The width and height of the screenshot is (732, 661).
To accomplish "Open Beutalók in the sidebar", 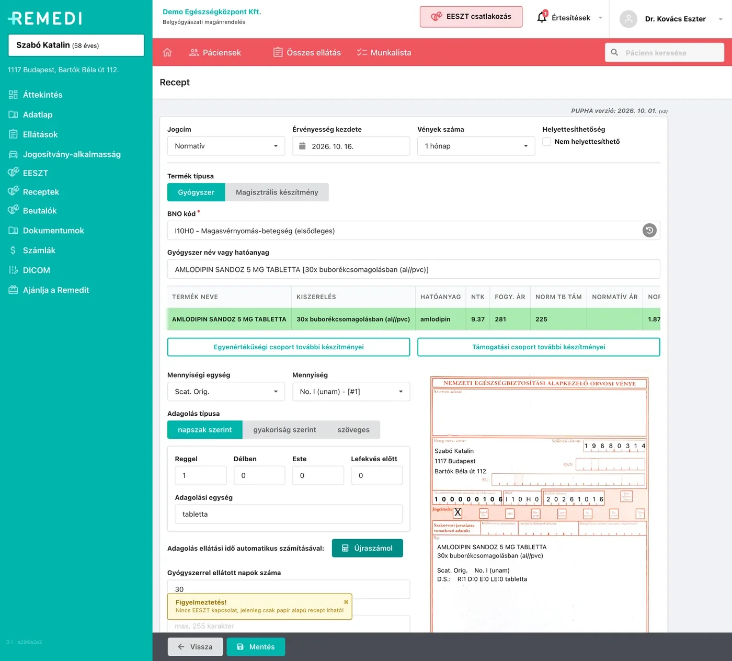I will click(x=40, y=211).
